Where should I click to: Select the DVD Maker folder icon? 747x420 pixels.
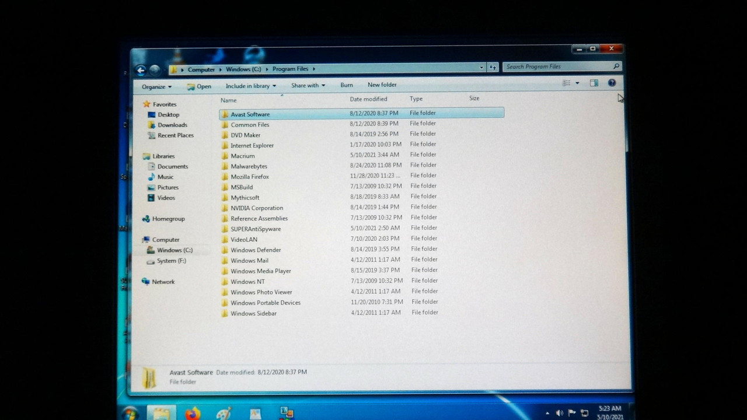click(x=225, y=135)
